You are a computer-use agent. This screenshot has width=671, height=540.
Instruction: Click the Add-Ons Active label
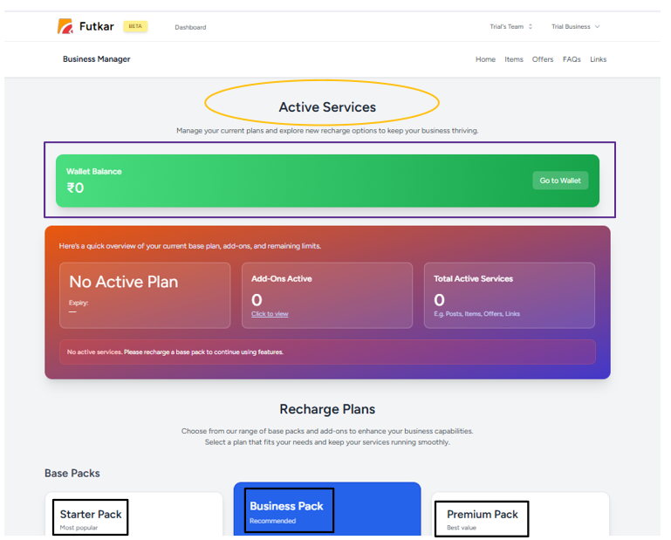pos(282,278)
